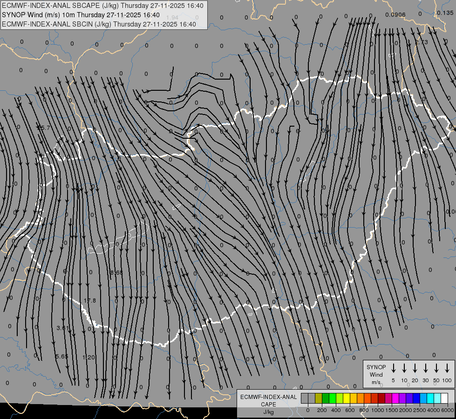Viewport: 456px width, 419px height.
Task: Click the wind arrow above the 5 label
Action: tap(394, 368)
